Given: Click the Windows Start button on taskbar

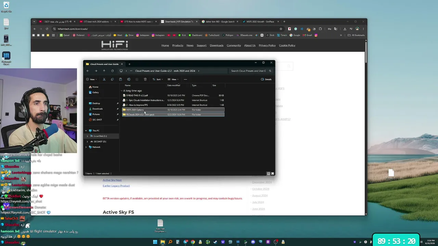Looking at the screenshot, I should (155, 242).
